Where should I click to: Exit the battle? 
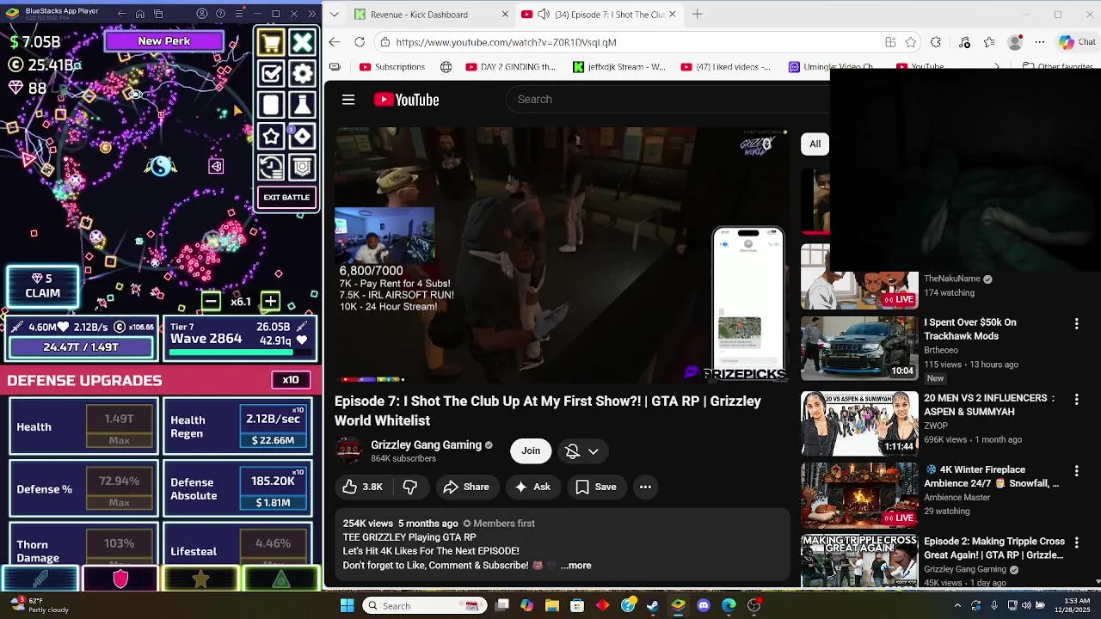(286, 198)
